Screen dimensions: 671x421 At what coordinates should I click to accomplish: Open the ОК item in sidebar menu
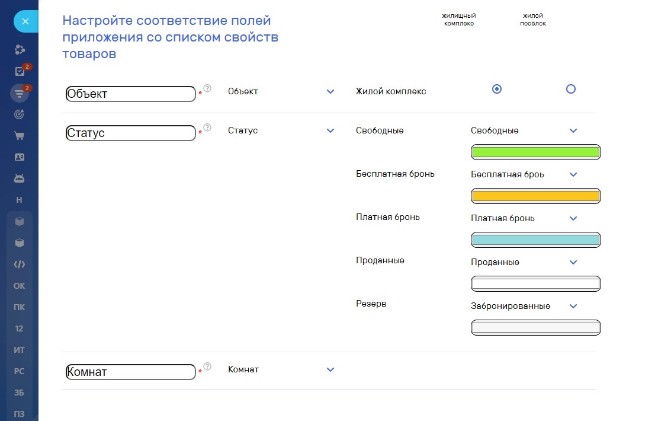tap(20, 286)
